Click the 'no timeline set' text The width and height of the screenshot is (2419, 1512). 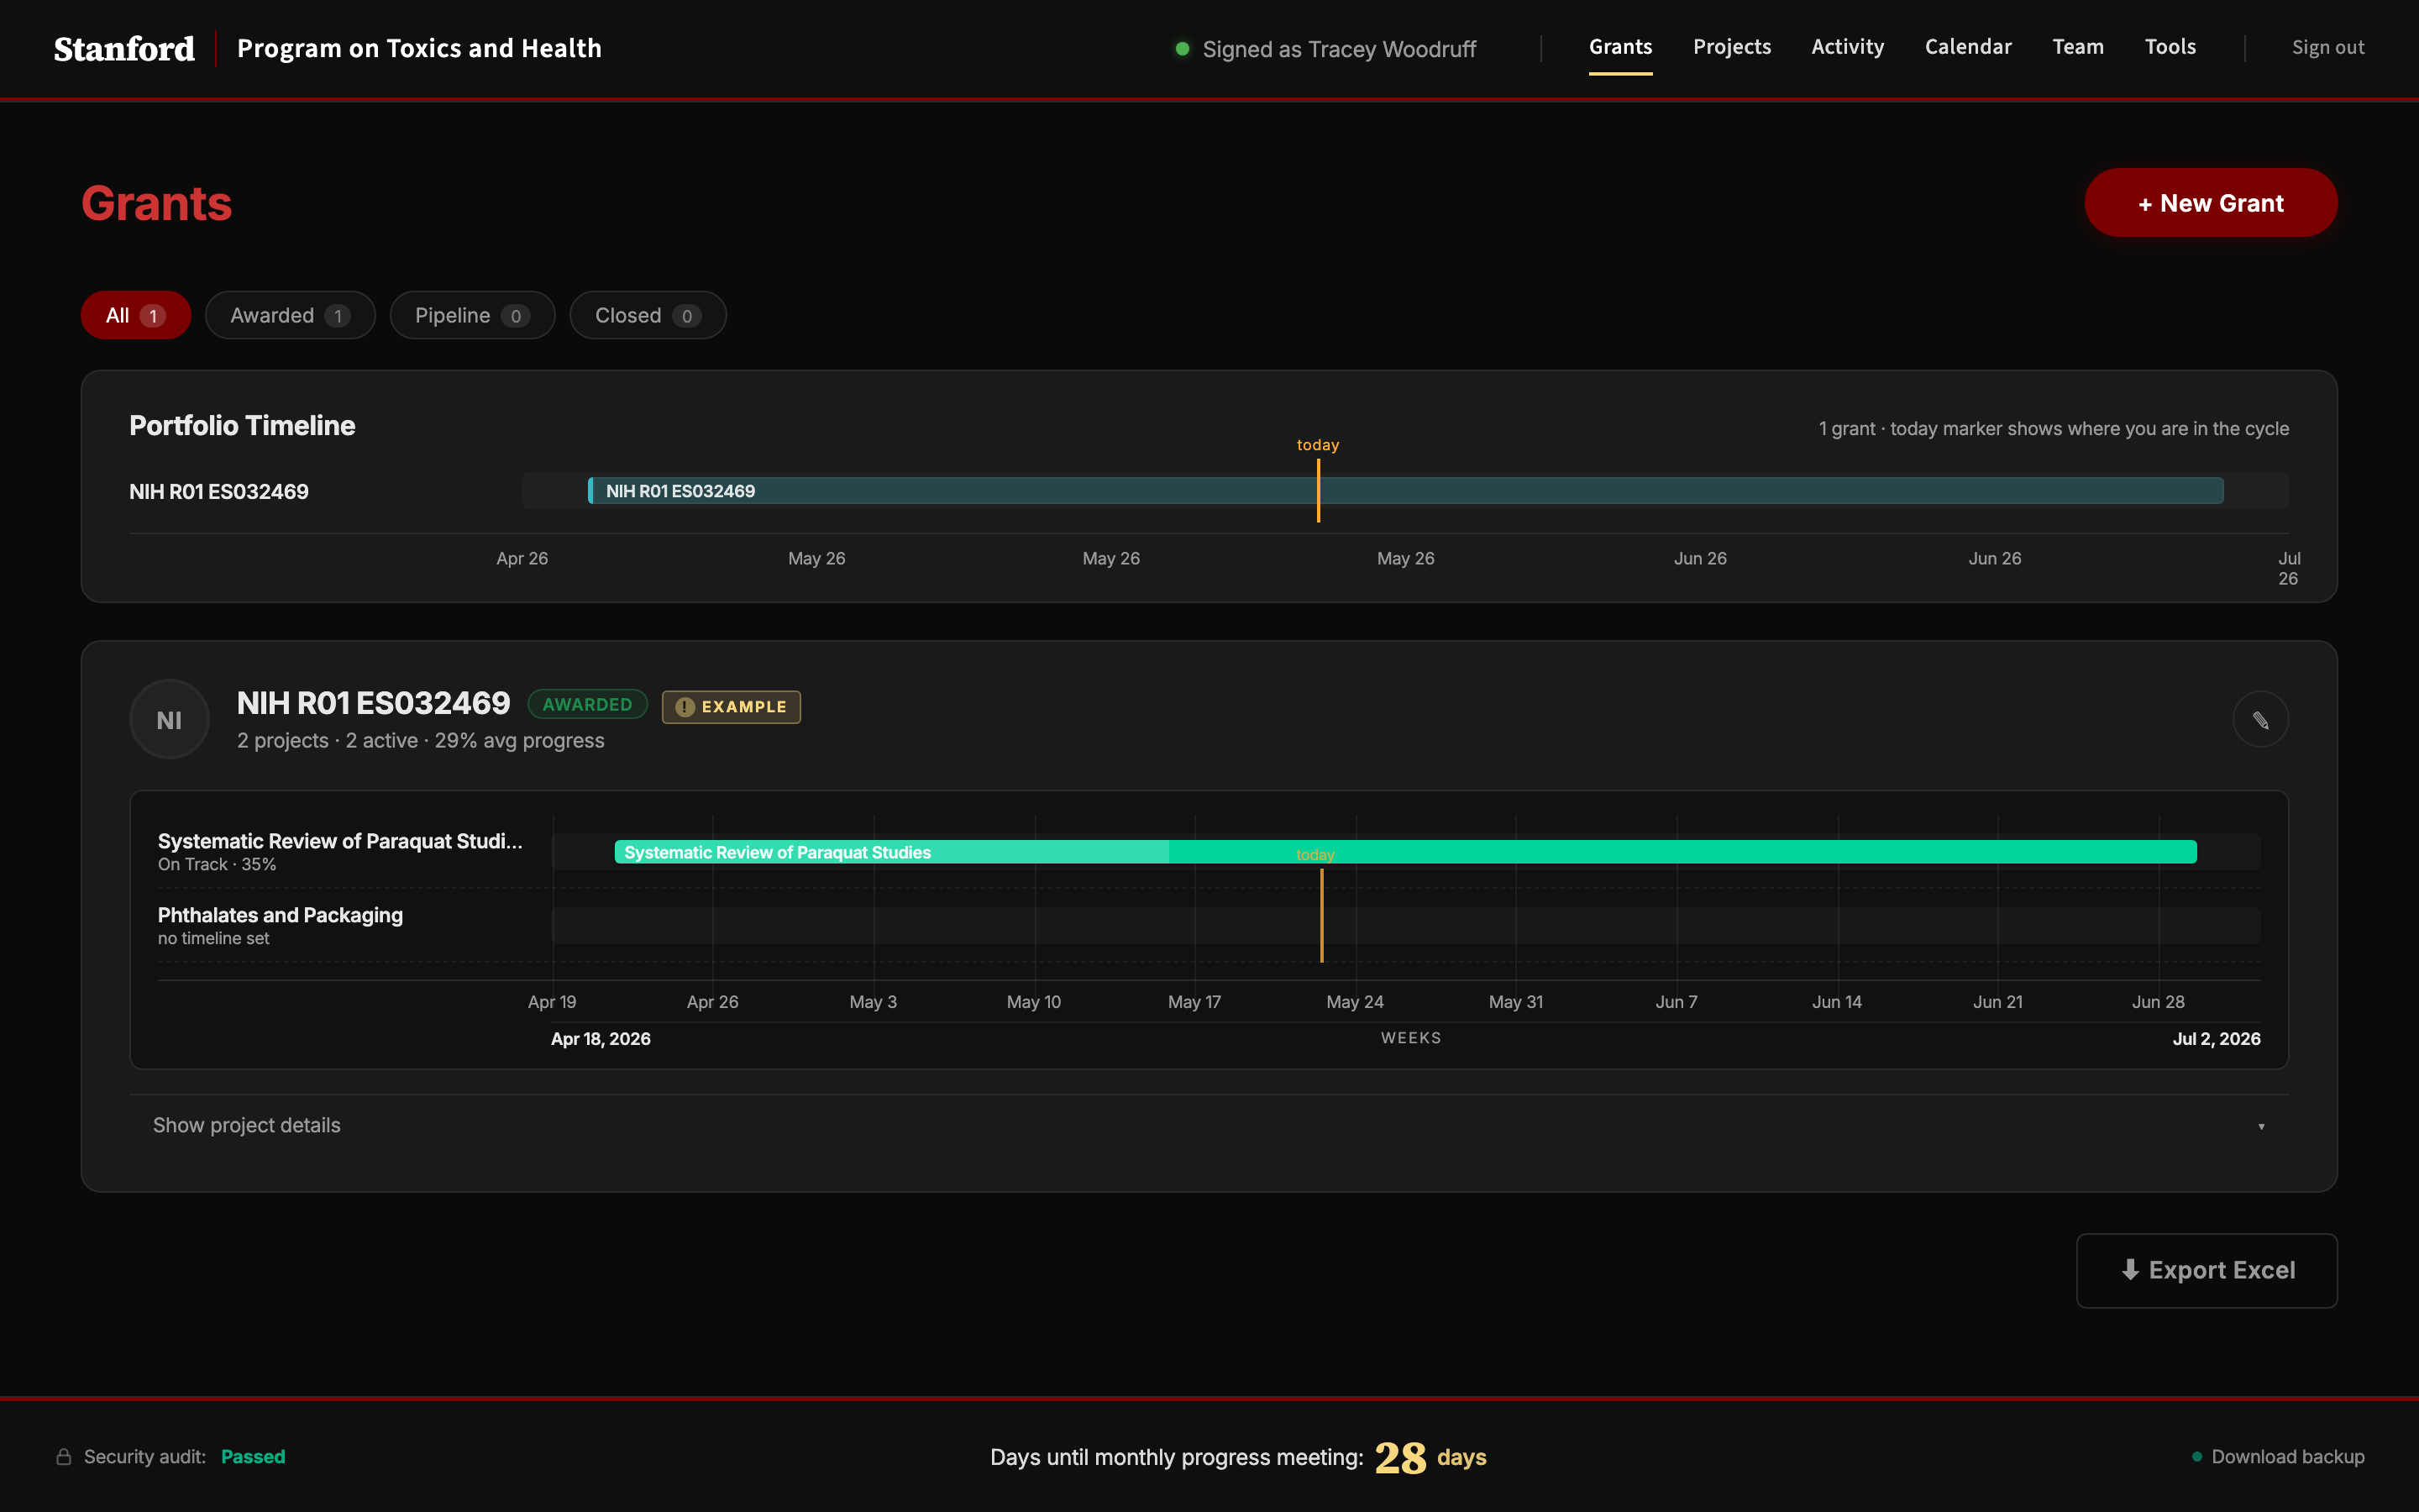coord(213,938)
